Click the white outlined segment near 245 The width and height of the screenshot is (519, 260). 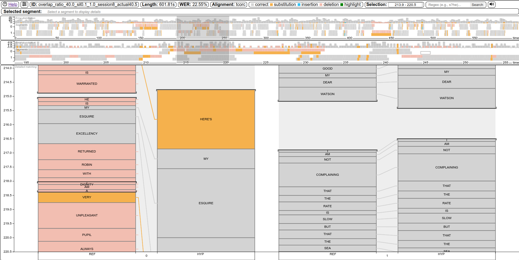click(425, 53)
